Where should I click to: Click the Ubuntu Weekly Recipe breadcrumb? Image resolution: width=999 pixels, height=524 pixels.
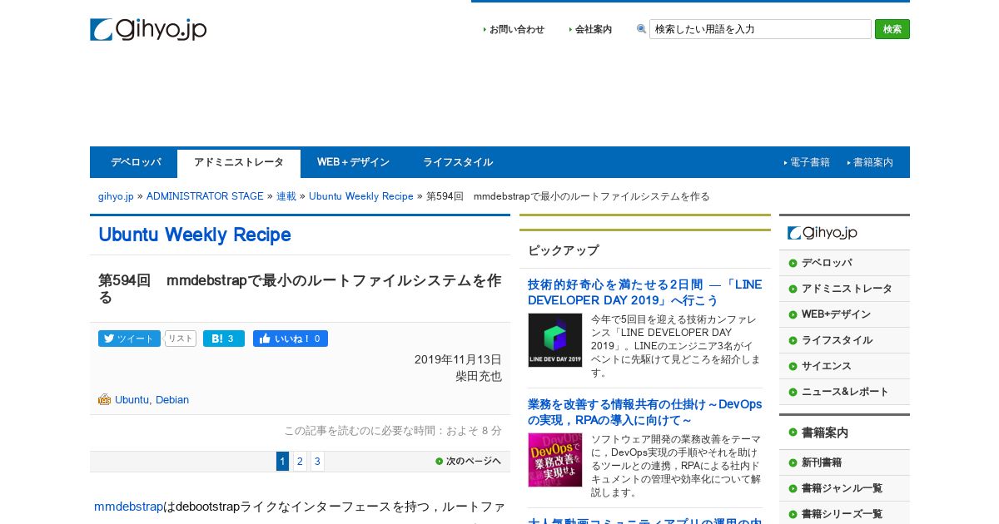click(x=361, y=196)
